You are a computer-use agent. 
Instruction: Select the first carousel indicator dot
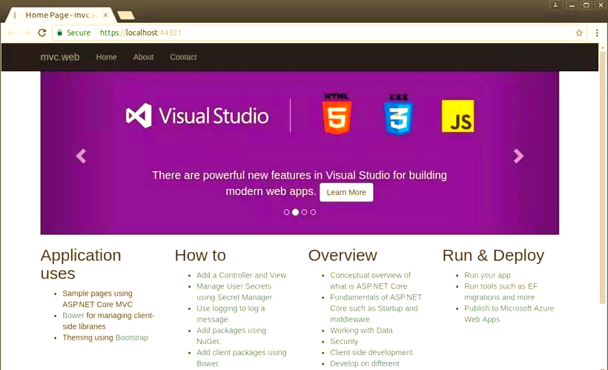click(x=286, y=212)
